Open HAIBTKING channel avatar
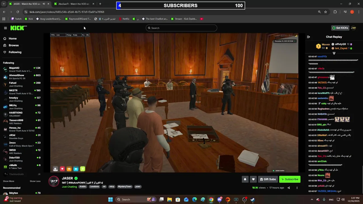The width and height of the screenshot is (363, 204). [5, 114]
